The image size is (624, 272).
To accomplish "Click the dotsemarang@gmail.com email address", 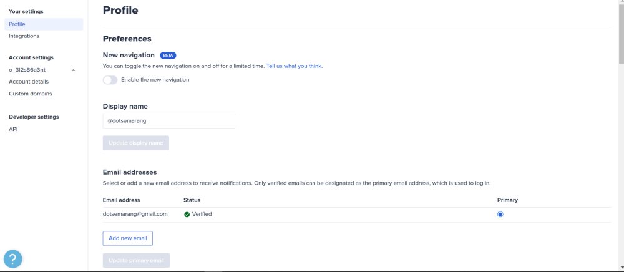I will click(x=135, y=214).
